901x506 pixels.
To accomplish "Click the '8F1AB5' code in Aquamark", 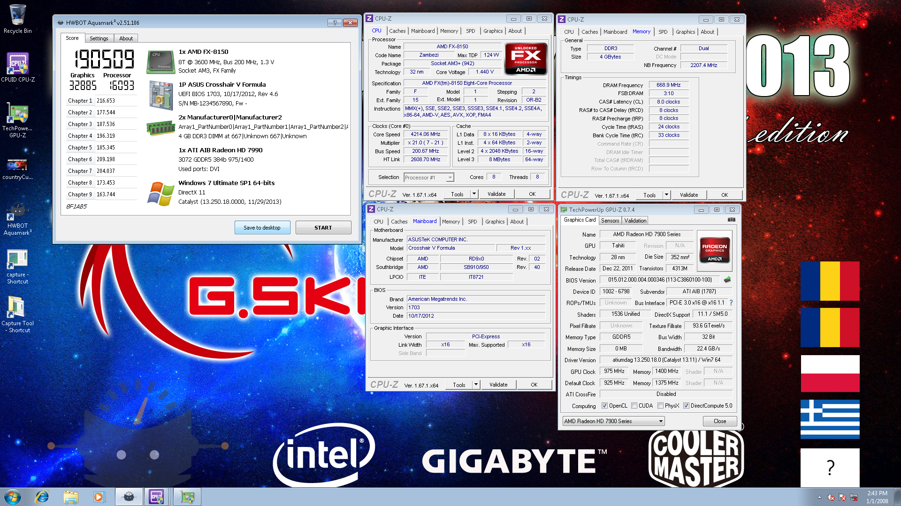I will pyautogui.click(x=76, y=207).
